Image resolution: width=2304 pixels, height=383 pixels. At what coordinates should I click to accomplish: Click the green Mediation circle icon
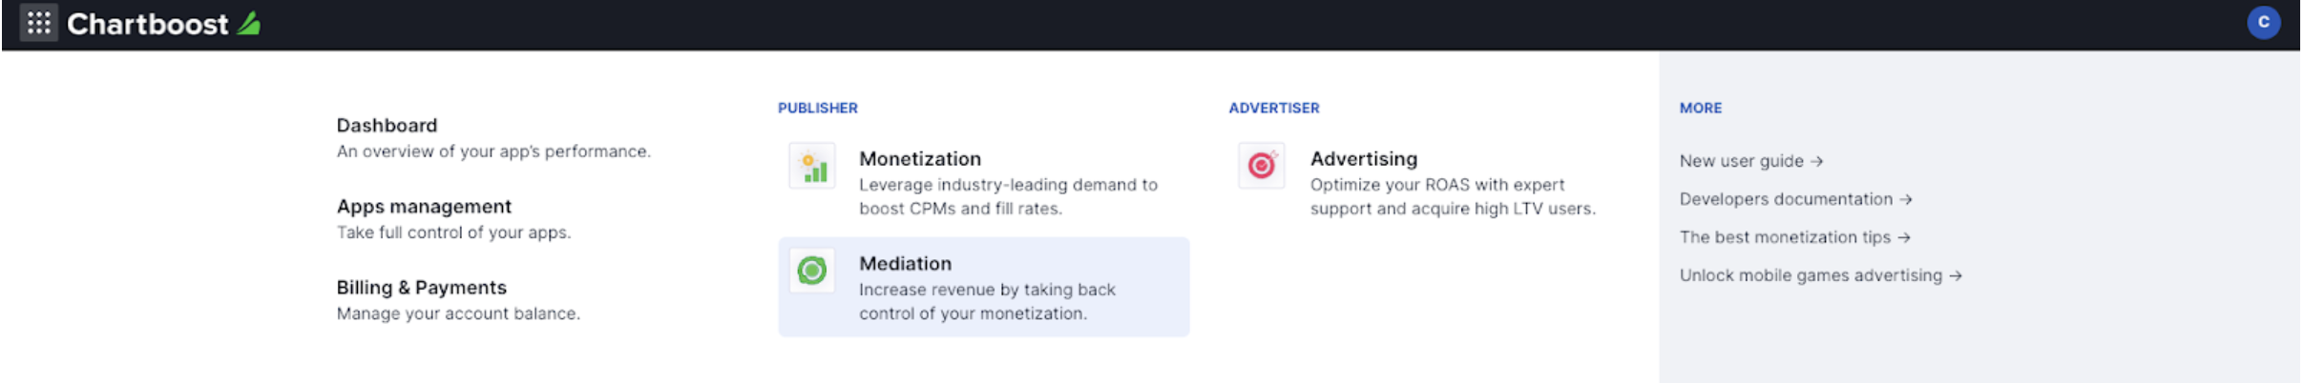[x=812, y=271]
